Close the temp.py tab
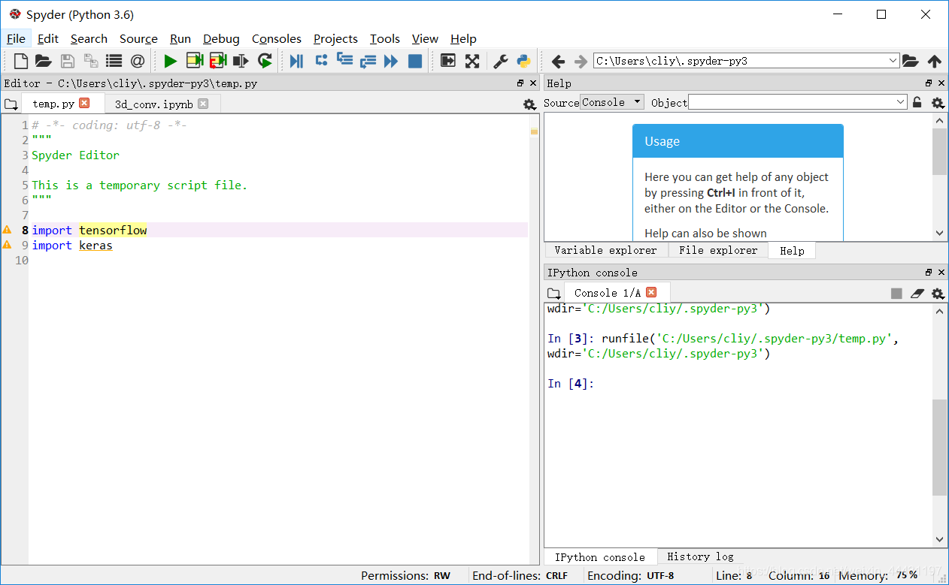This screenshot has height=585, width=949. (x=84, y=103)
